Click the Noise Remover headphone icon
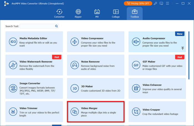 coord(75,65)
